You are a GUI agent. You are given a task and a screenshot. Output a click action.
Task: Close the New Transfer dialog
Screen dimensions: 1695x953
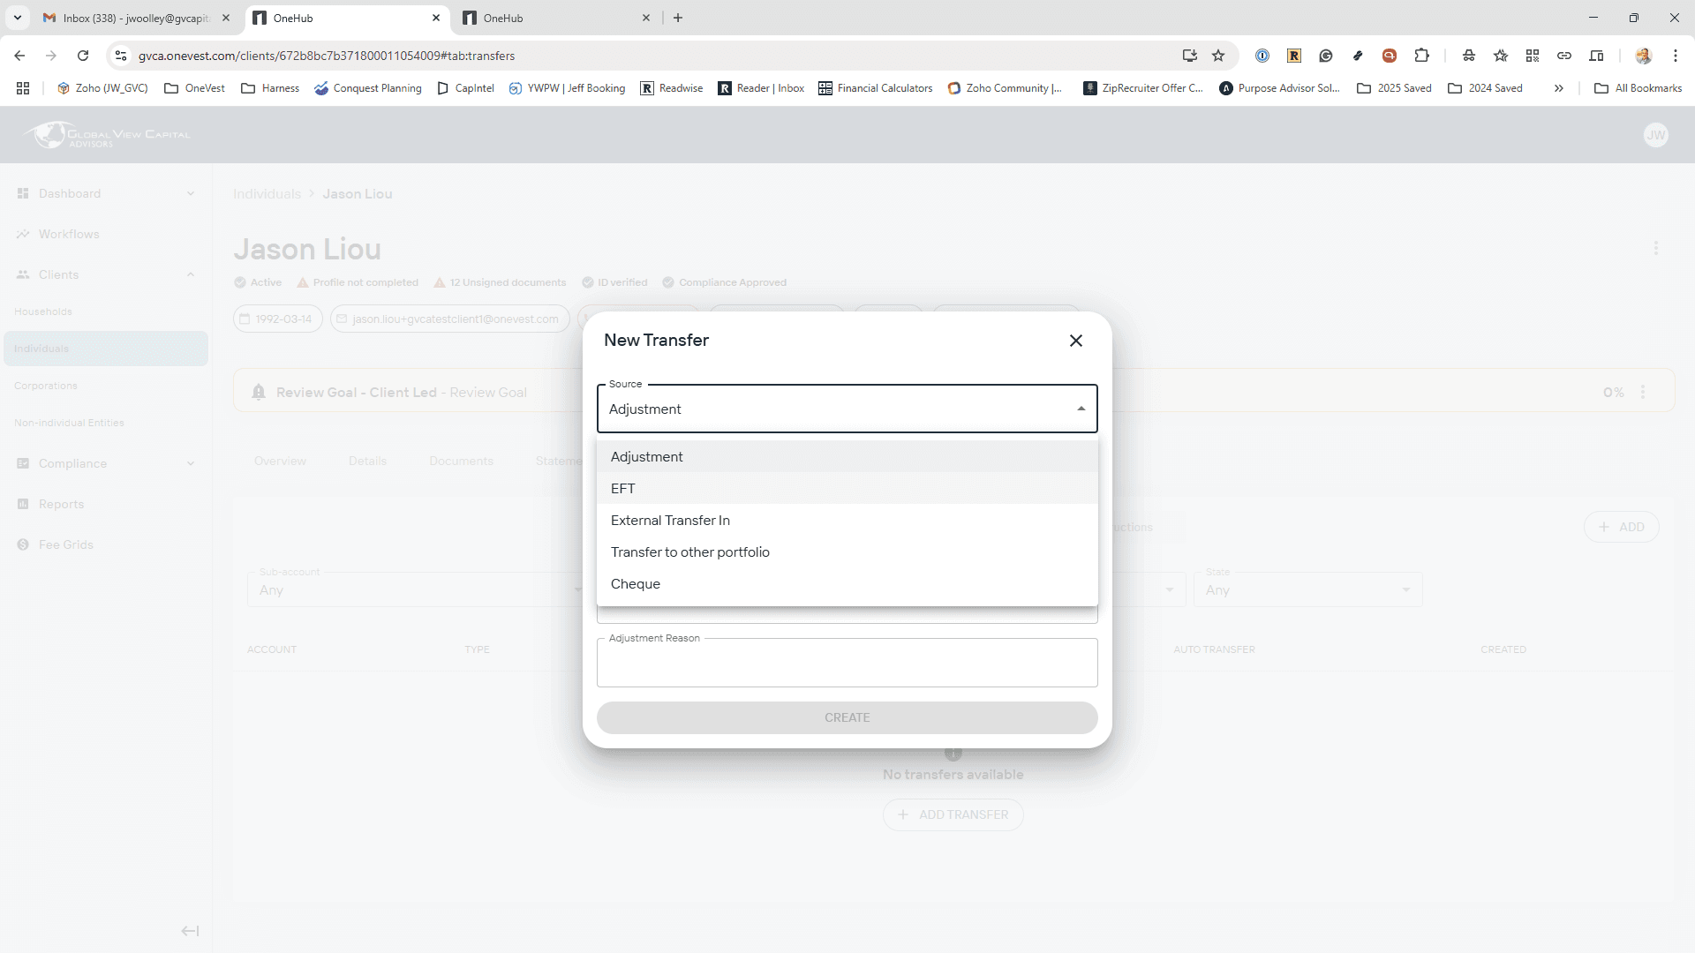pos(1075,341)
